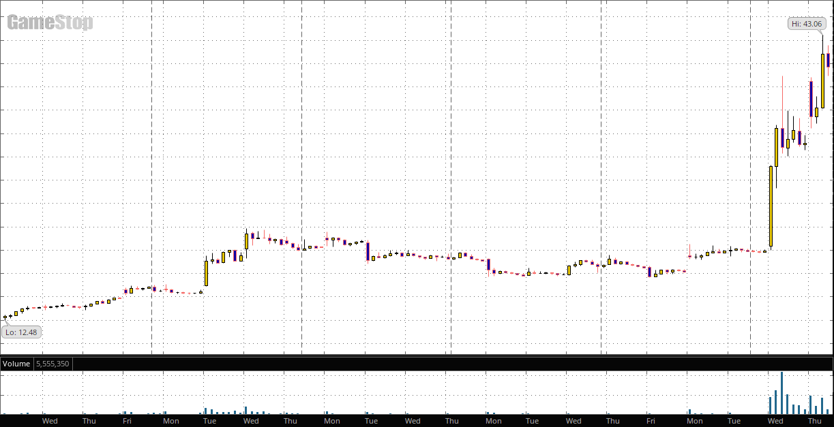
Task: Click the candle at the 12.48 low
Action: (5, 317)
